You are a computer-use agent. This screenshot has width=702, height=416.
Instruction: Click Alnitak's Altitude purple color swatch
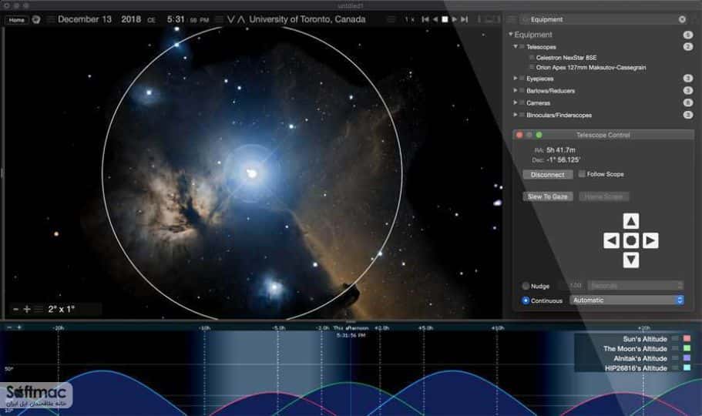pos(687,358)
